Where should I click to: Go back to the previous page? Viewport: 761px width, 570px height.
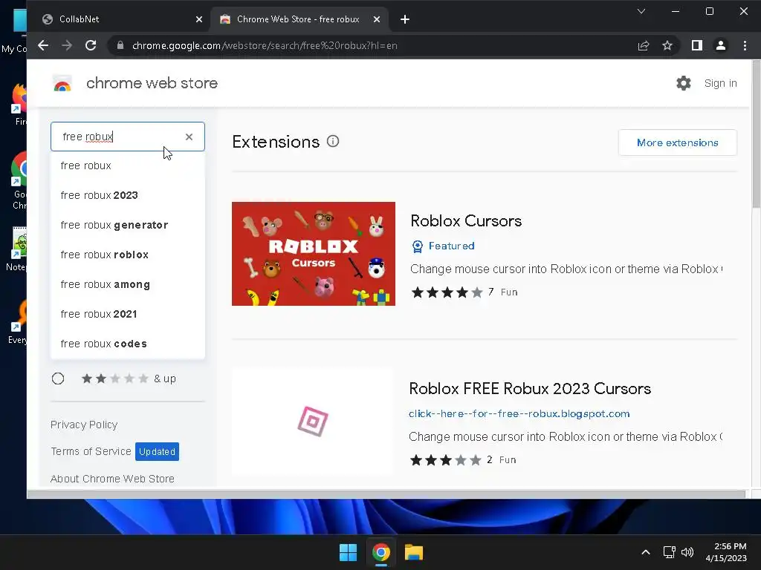(43, 45)
